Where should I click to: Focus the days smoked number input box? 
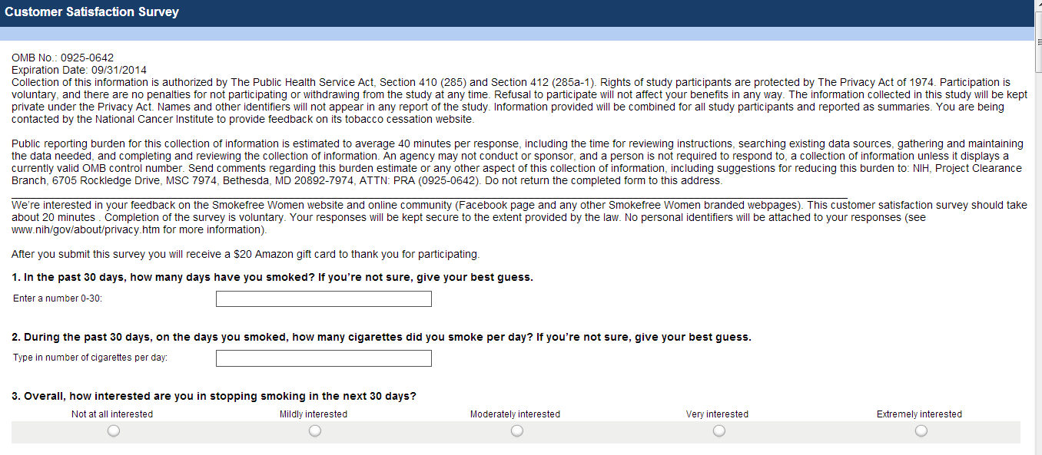pos(324,299)
